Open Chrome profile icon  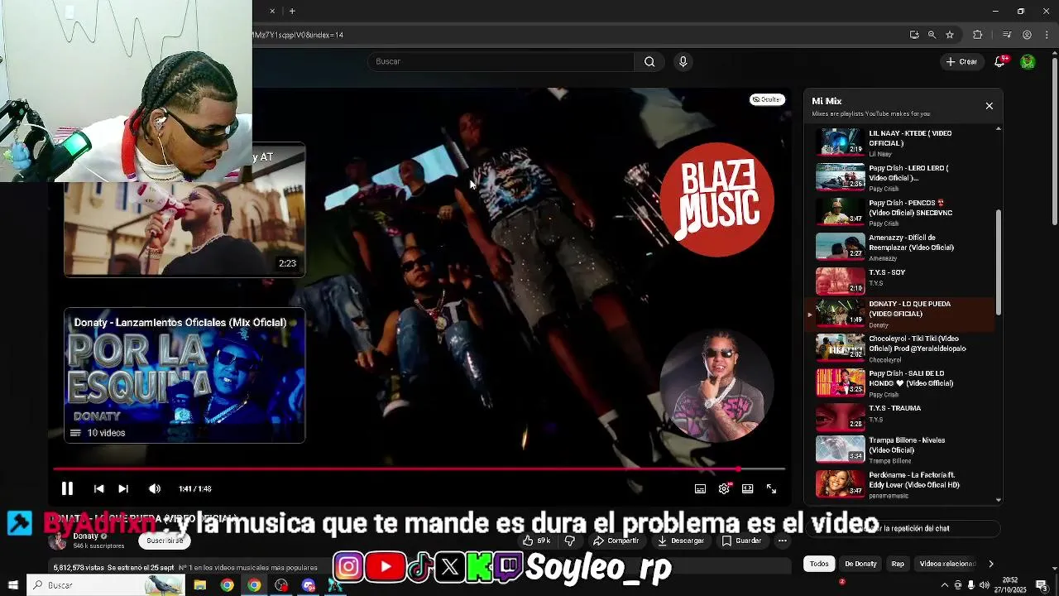[1027, 35]
